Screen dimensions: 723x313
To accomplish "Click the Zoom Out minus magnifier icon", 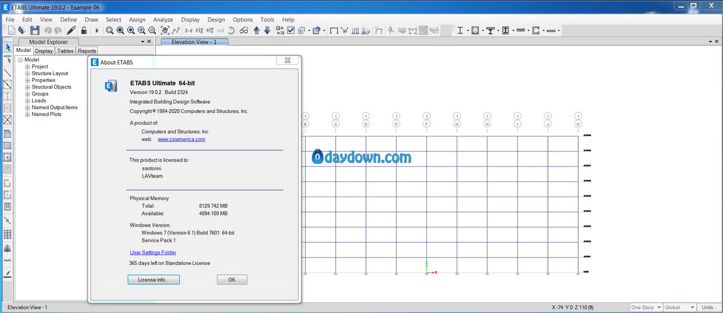I will pos(152,31).
